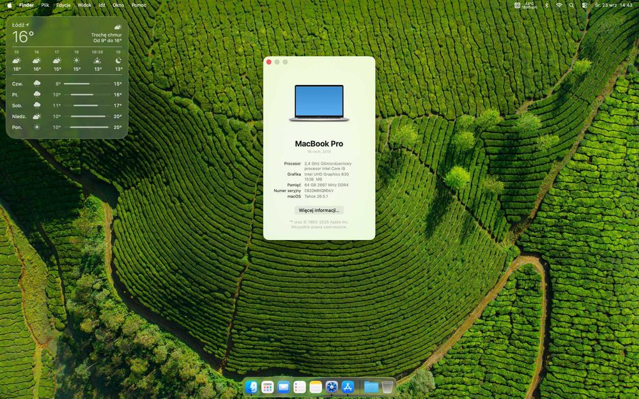Click the fan control menu bar icon

517,5
